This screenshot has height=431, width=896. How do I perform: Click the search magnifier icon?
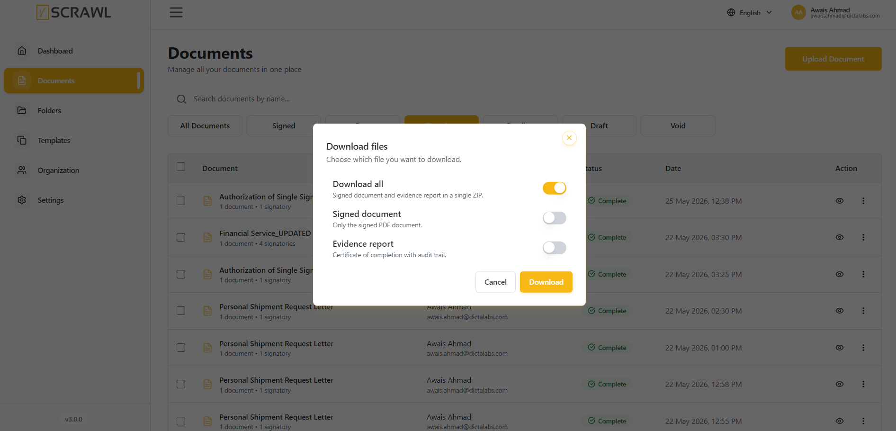point(181,99)
